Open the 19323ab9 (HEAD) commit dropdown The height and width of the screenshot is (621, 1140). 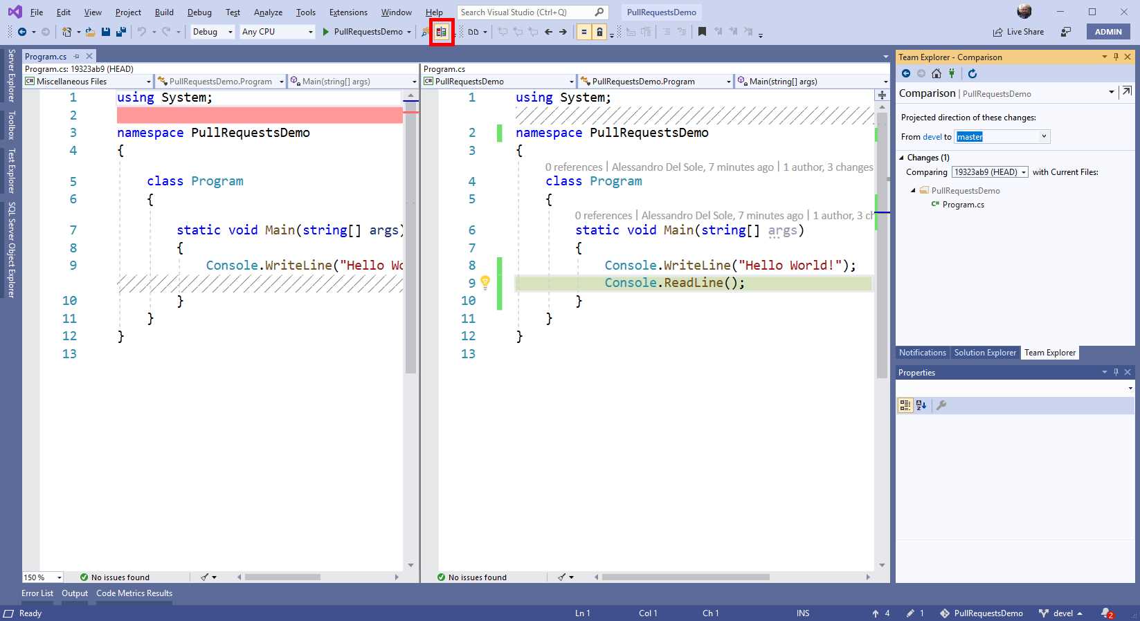tap(990, 172)
